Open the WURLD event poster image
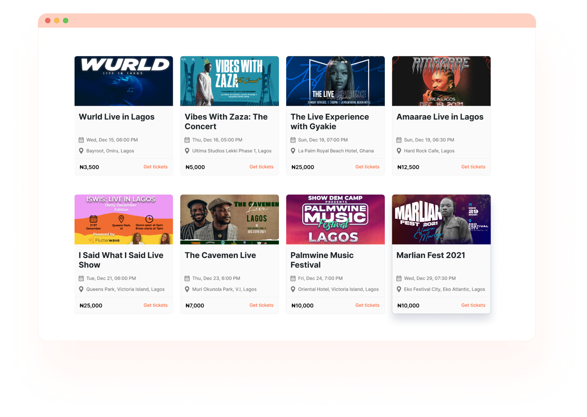Viewport: 587px width, 417px height. (124, 81)
